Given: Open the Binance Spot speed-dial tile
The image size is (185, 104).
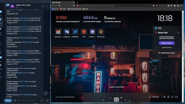Looking at the screenshot, I should click(x=101, y=32).
